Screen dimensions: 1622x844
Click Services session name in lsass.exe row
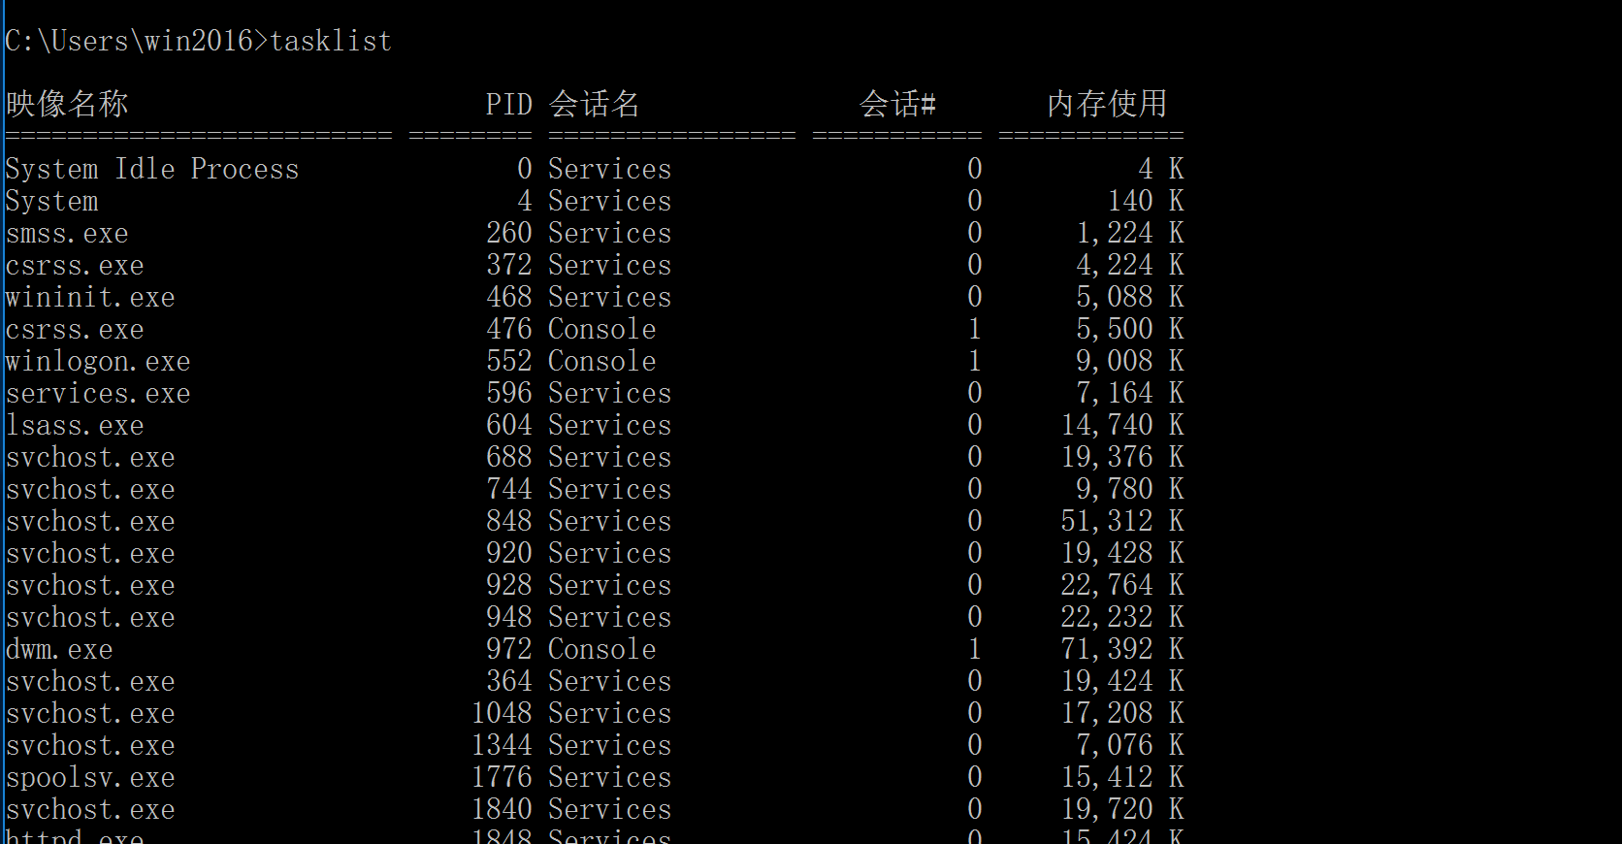(610, 425)
